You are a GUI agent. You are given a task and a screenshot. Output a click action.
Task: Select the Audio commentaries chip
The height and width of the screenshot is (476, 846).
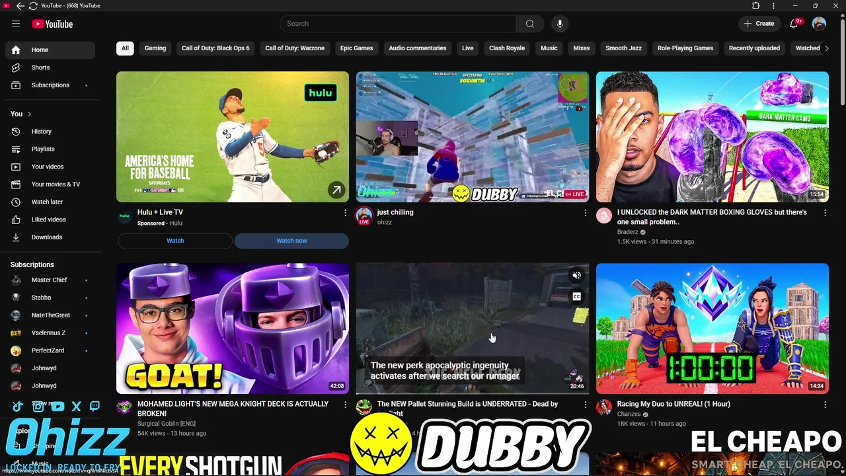point(417,48)
